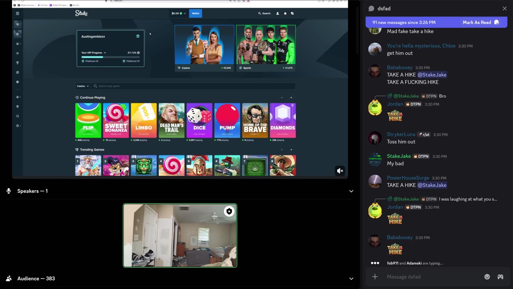
Task: Click the 'get him out' message text
Action: 400,53
